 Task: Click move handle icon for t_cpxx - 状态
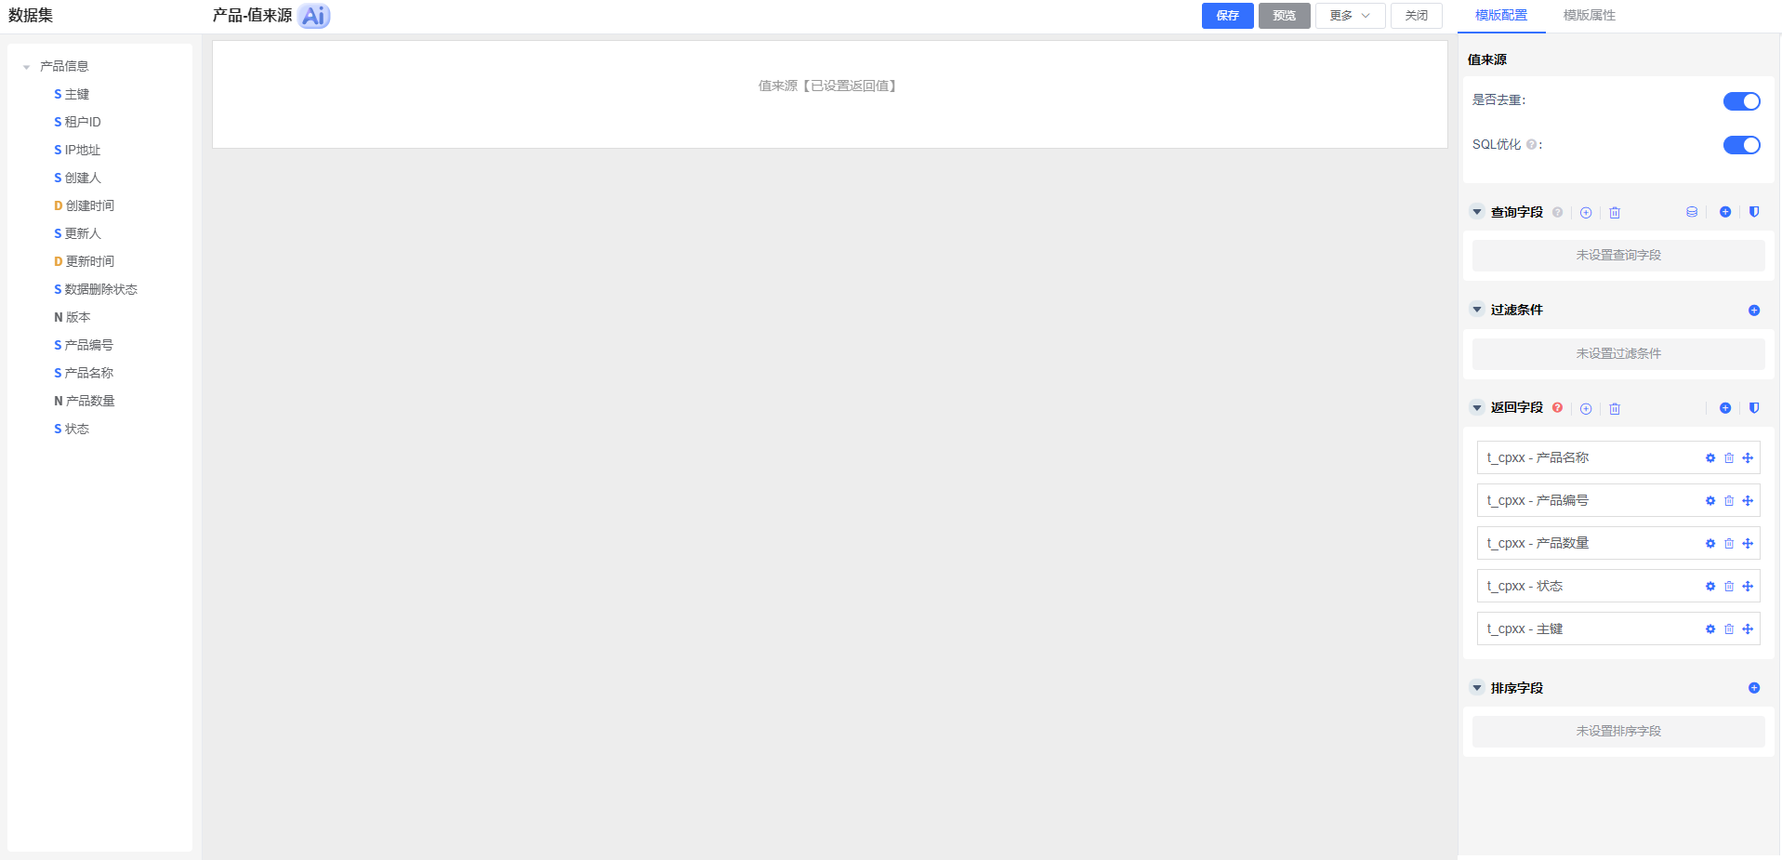pos(1748,587)
